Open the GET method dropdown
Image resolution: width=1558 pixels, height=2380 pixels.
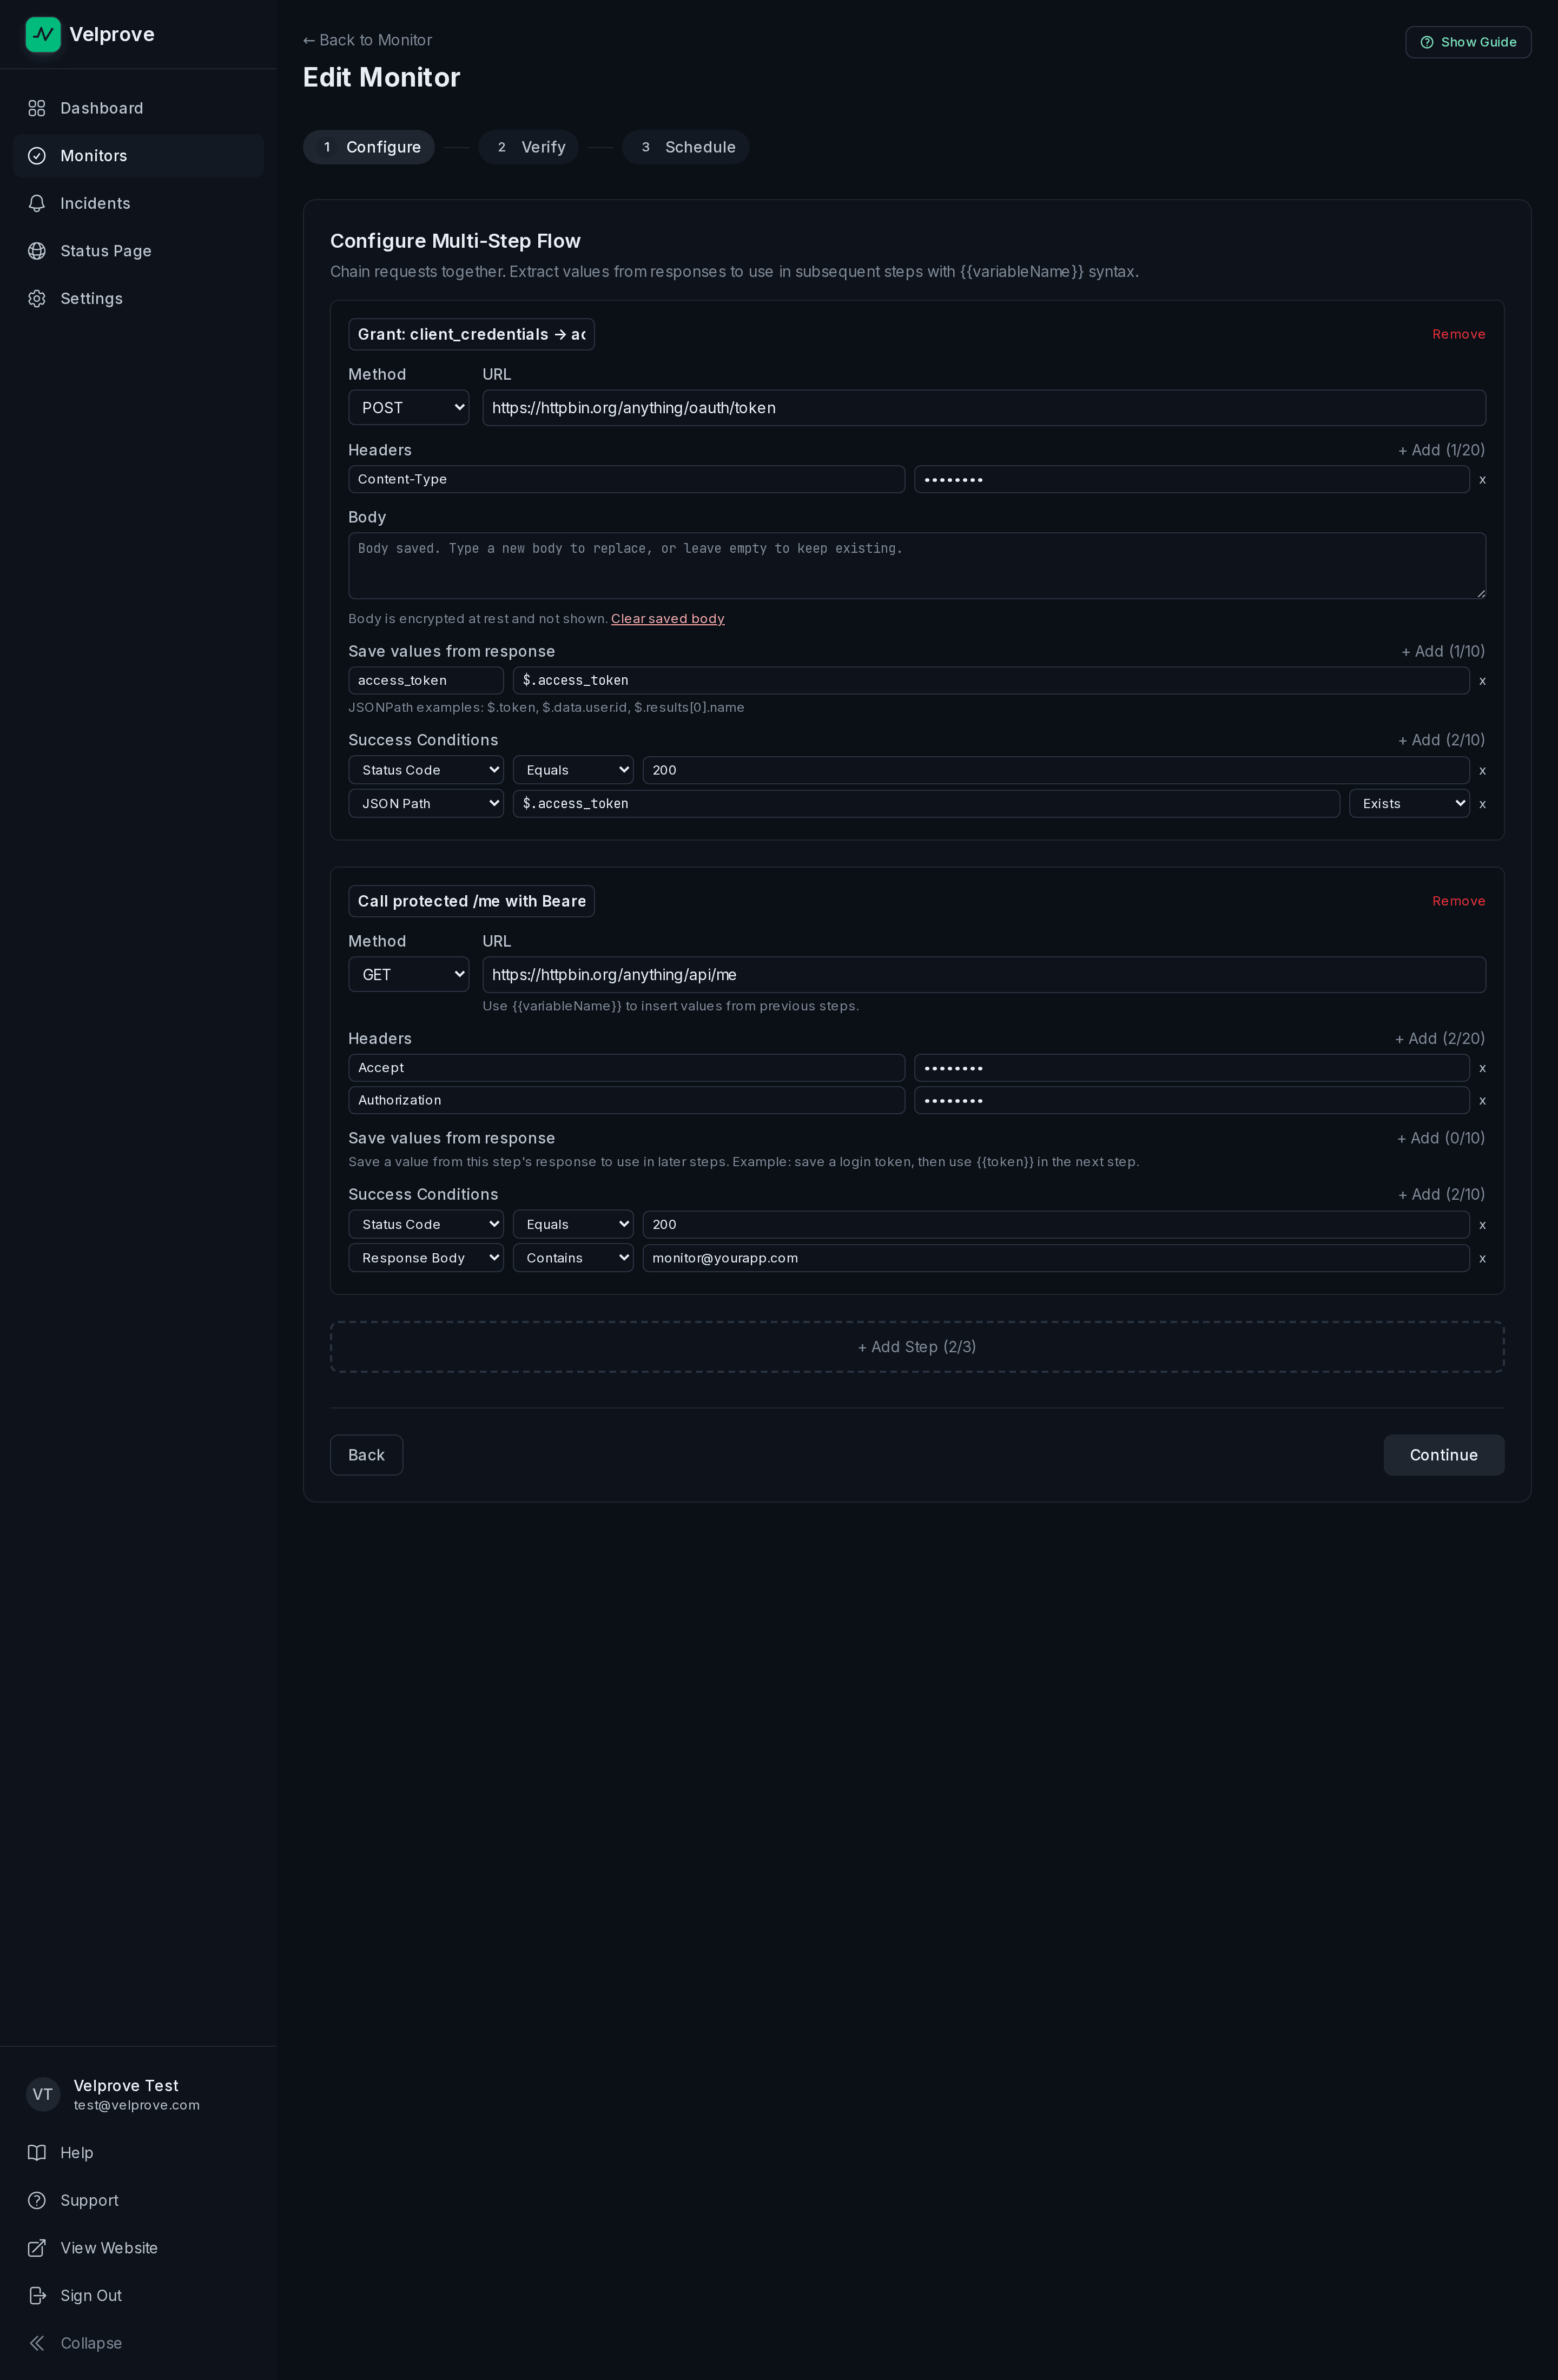(408, 975)
